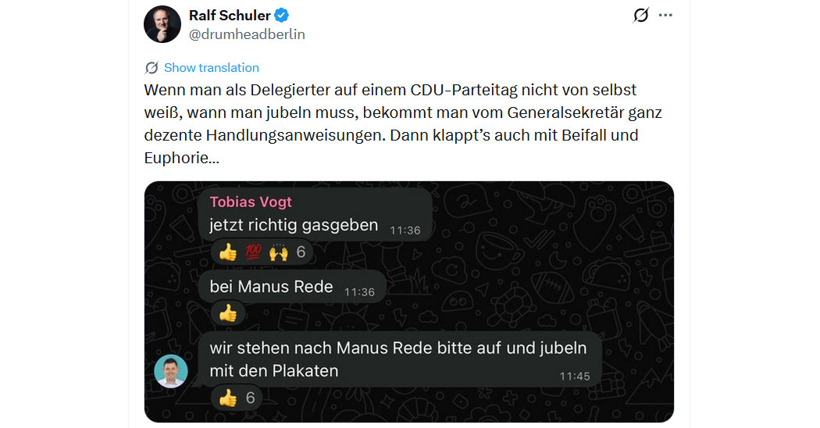Click the chat sender's round avatar photo
The width and height of the screenshot is (820, 428).
coord(170,371)
